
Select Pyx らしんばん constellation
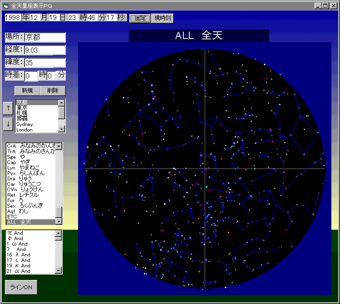click(31, 173)
